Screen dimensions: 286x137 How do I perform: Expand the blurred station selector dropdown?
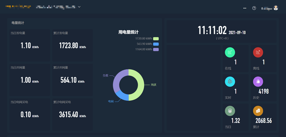pyautogui.click(x=79, y=7)
